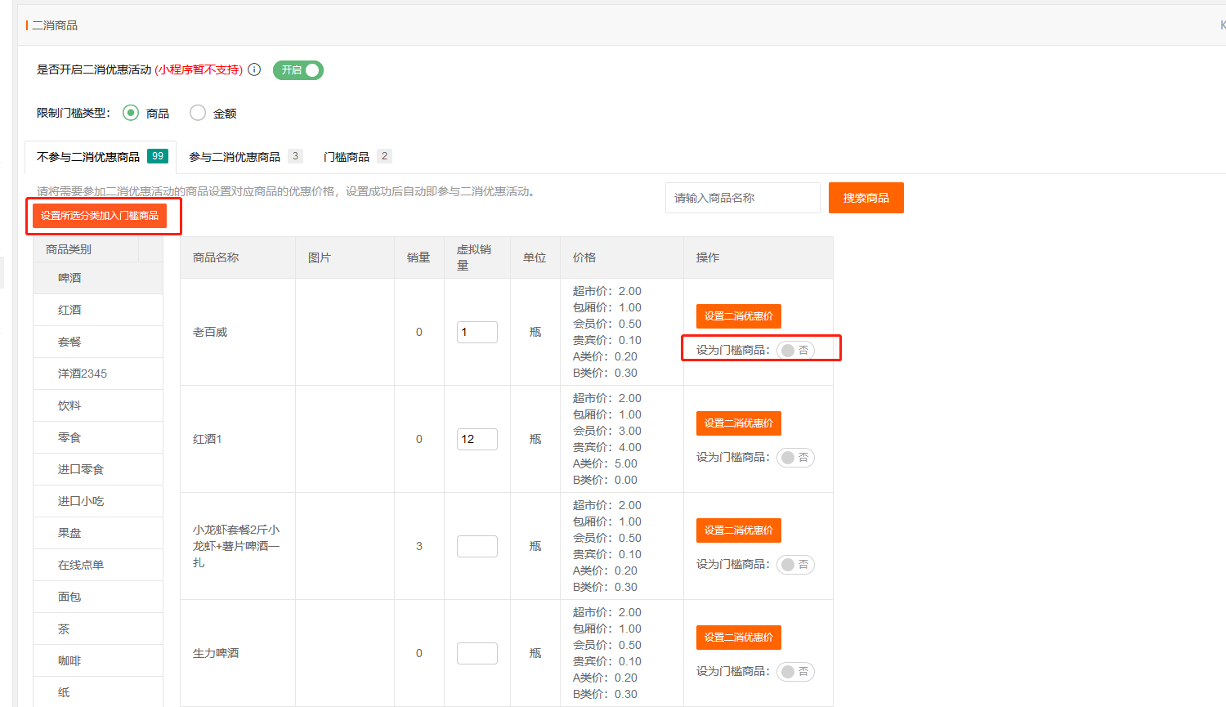
Task: Click 虚拟销量 input for 红酒1
Action: pos(477,439)
